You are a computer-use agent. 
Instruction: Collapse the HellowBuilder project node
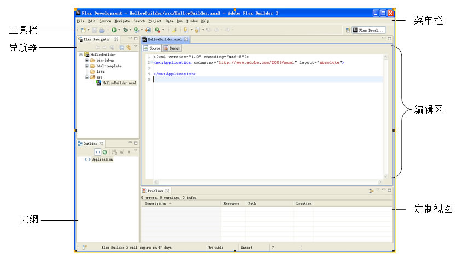coord(81,55)
